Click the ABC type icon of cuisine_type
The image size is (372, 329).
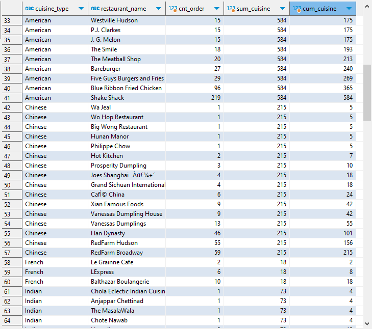(29, 9)
